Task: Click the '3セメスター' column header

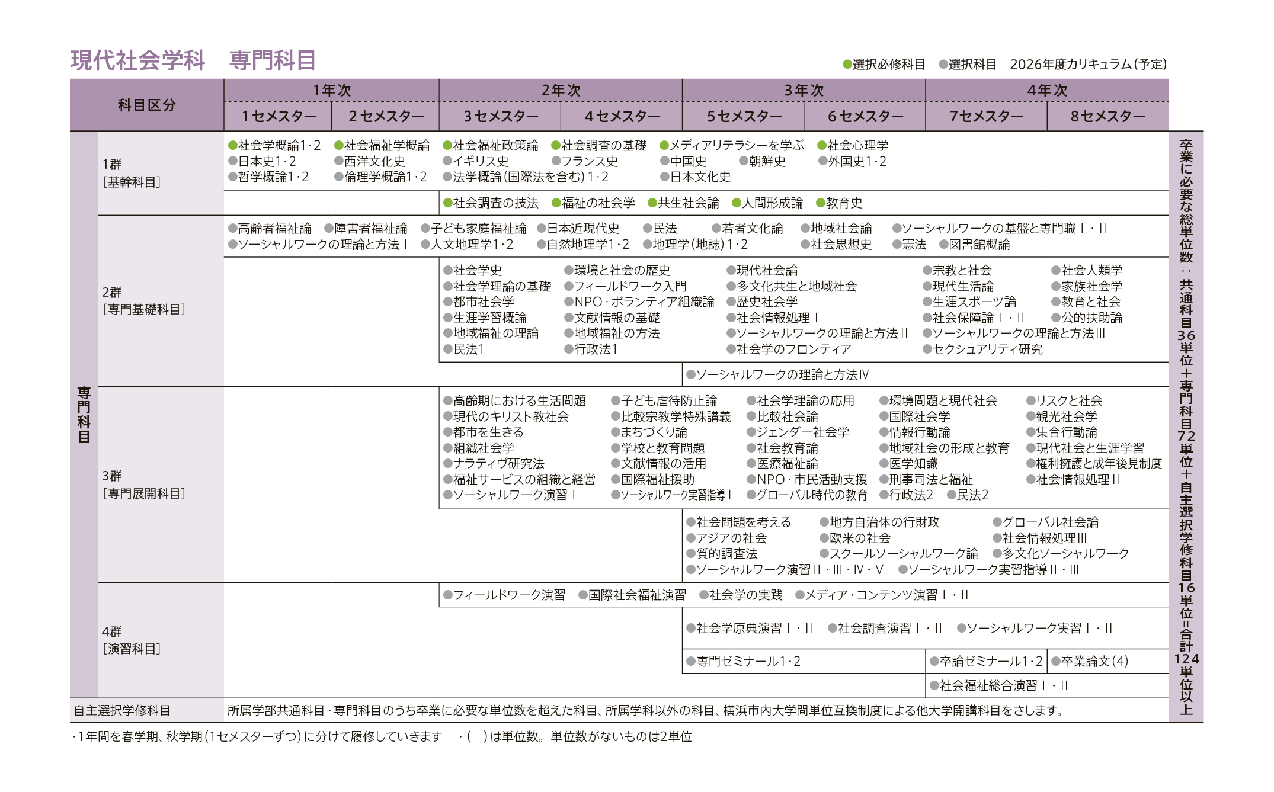Action: click(500, 116)
